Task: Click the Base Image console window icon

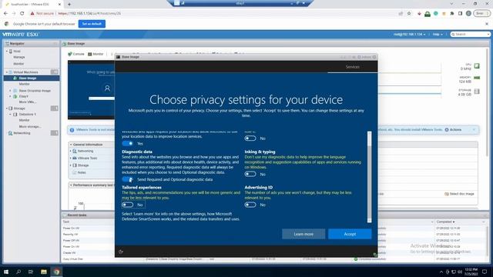Action: point(118,57)
